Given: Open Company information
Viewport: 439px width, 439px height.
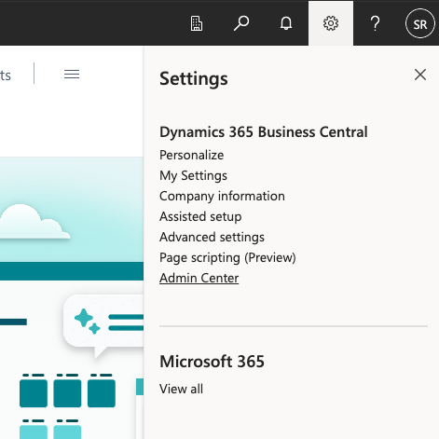Looking at the screenshot, I should [222, 196].
